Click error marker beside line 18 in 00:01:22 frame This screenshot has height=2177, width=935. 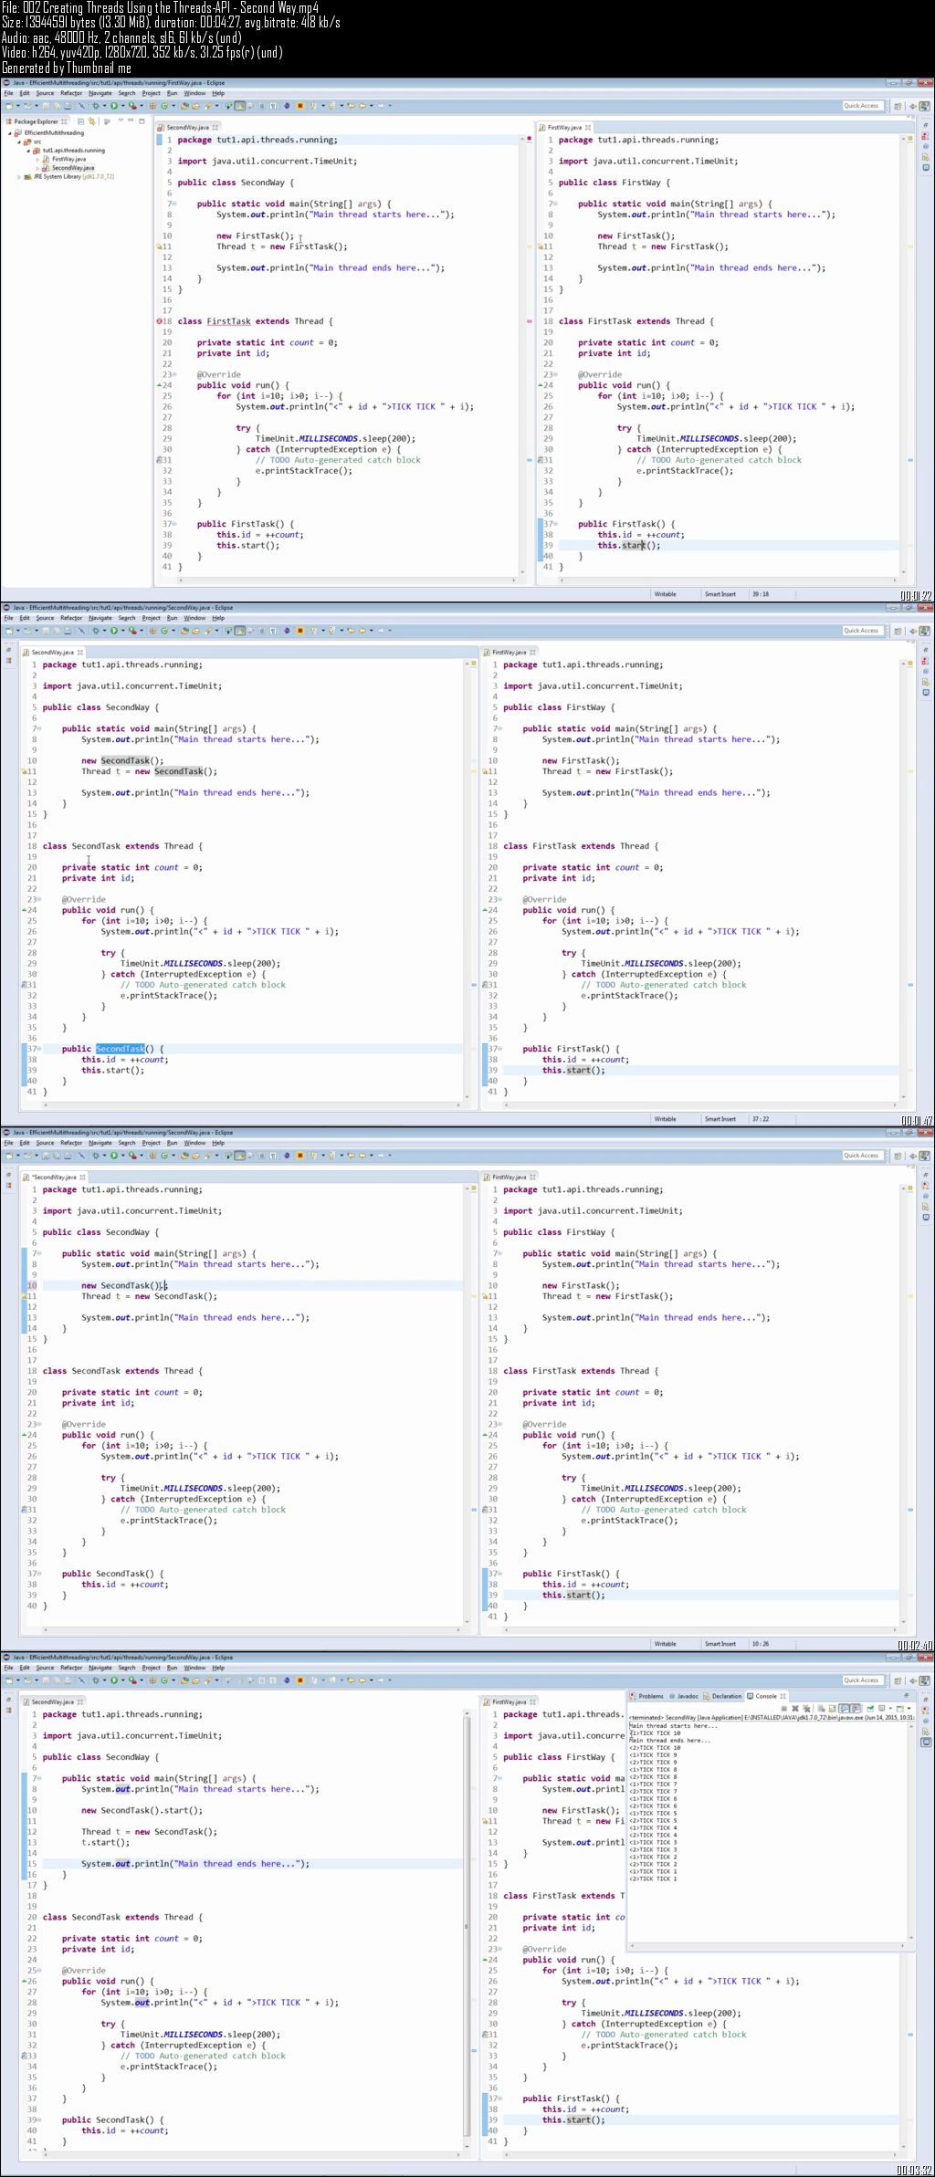point(159,321)
